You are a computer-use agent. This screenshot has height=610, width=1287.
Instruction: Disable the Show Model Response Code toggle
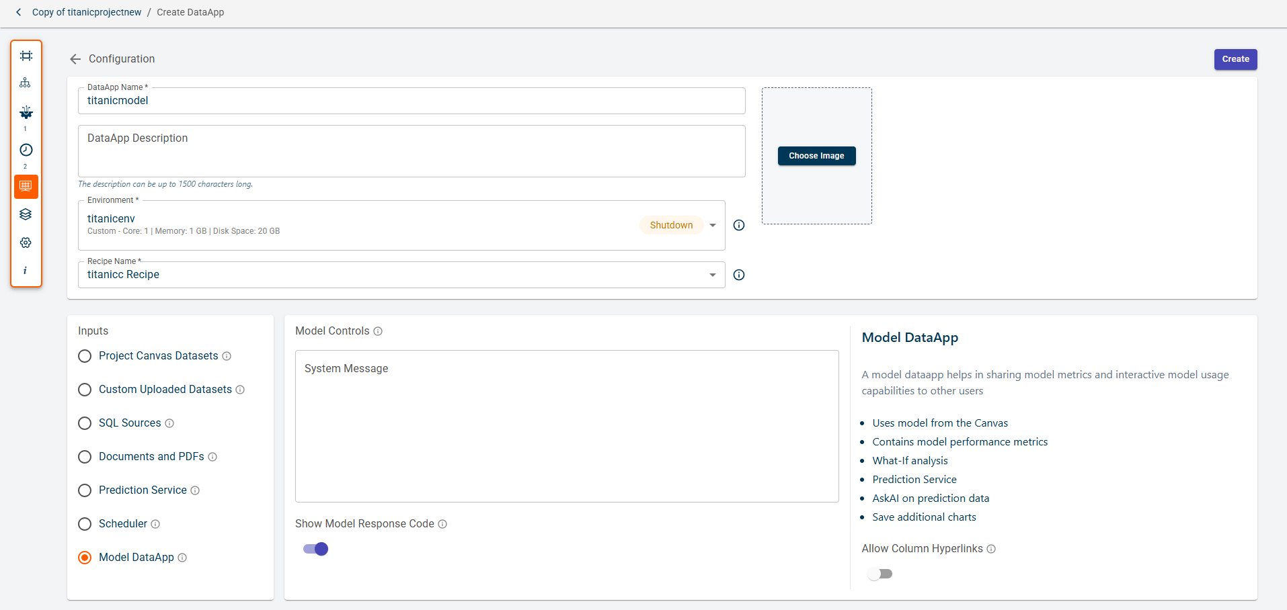(x=315, y=549)
